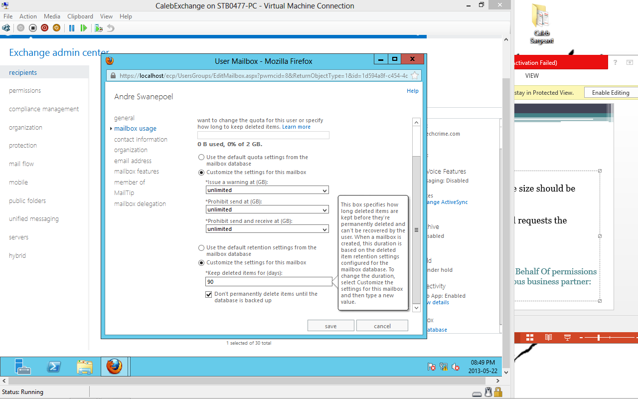Open the Clipboard menu
Image resolution: width=638 pixels, height=399 pixels.
(x=80, y=16)
